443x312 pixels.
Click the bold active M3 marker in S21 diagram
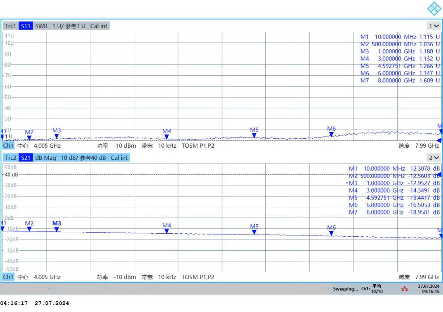56,229
